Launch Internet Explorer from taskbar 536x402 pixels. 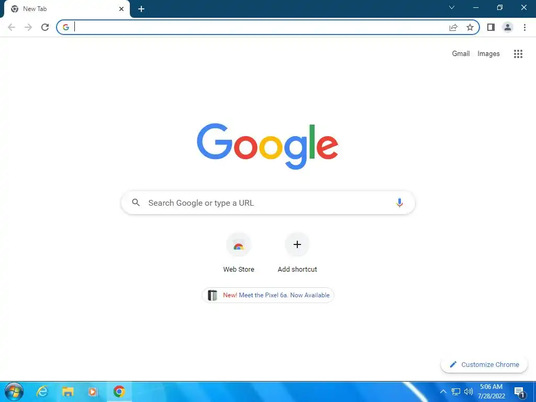coord(42,392)
